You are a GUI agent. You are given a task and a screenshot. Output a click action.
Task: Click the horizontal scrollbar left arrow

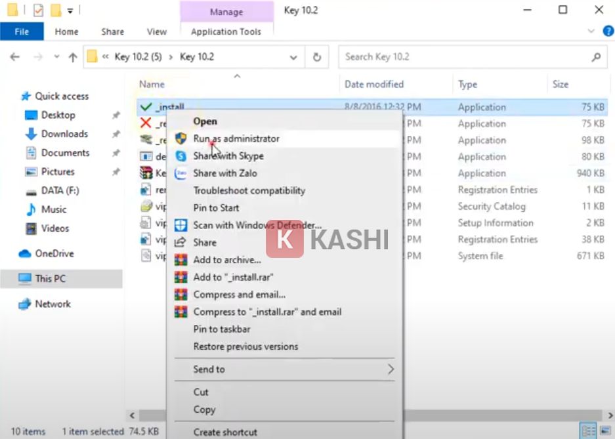[131, 415]
